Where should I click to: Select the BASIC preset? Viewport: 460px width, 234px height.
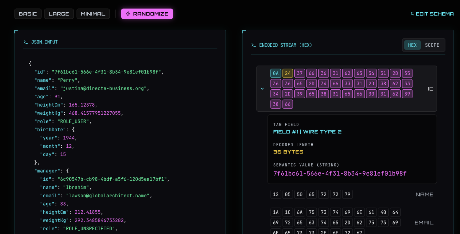coord(28,14)
